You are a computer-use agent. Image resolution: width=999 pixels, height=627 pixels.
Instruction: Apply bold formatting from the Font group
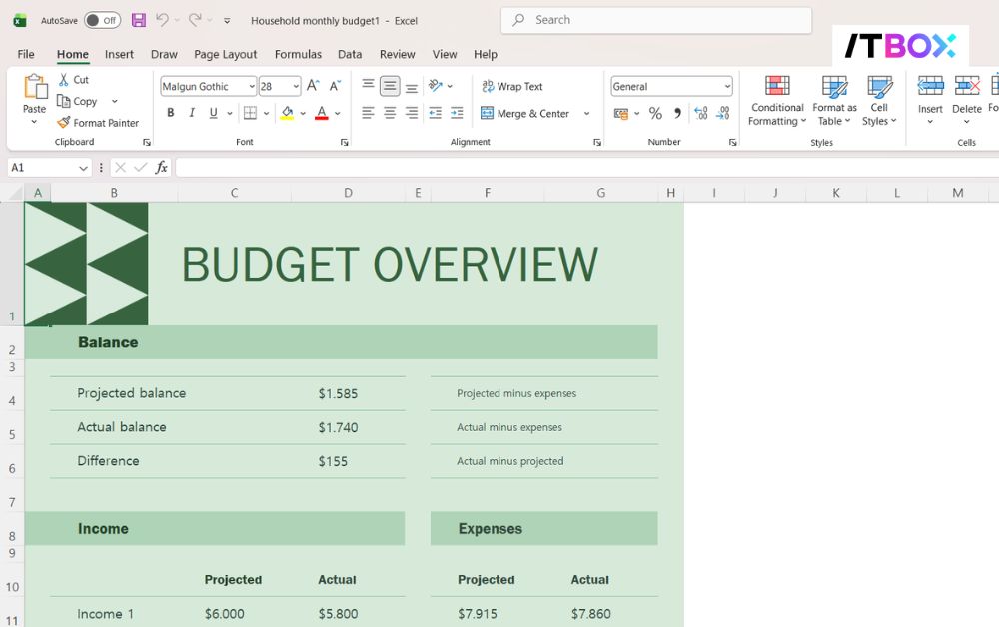pos(170,113)
